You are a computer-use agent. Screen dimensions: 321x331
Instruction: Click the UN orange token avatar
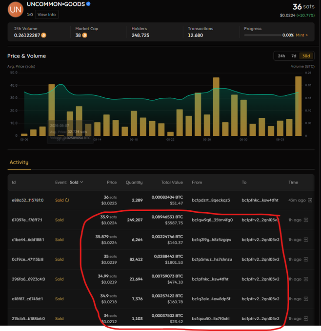(16, 10)
